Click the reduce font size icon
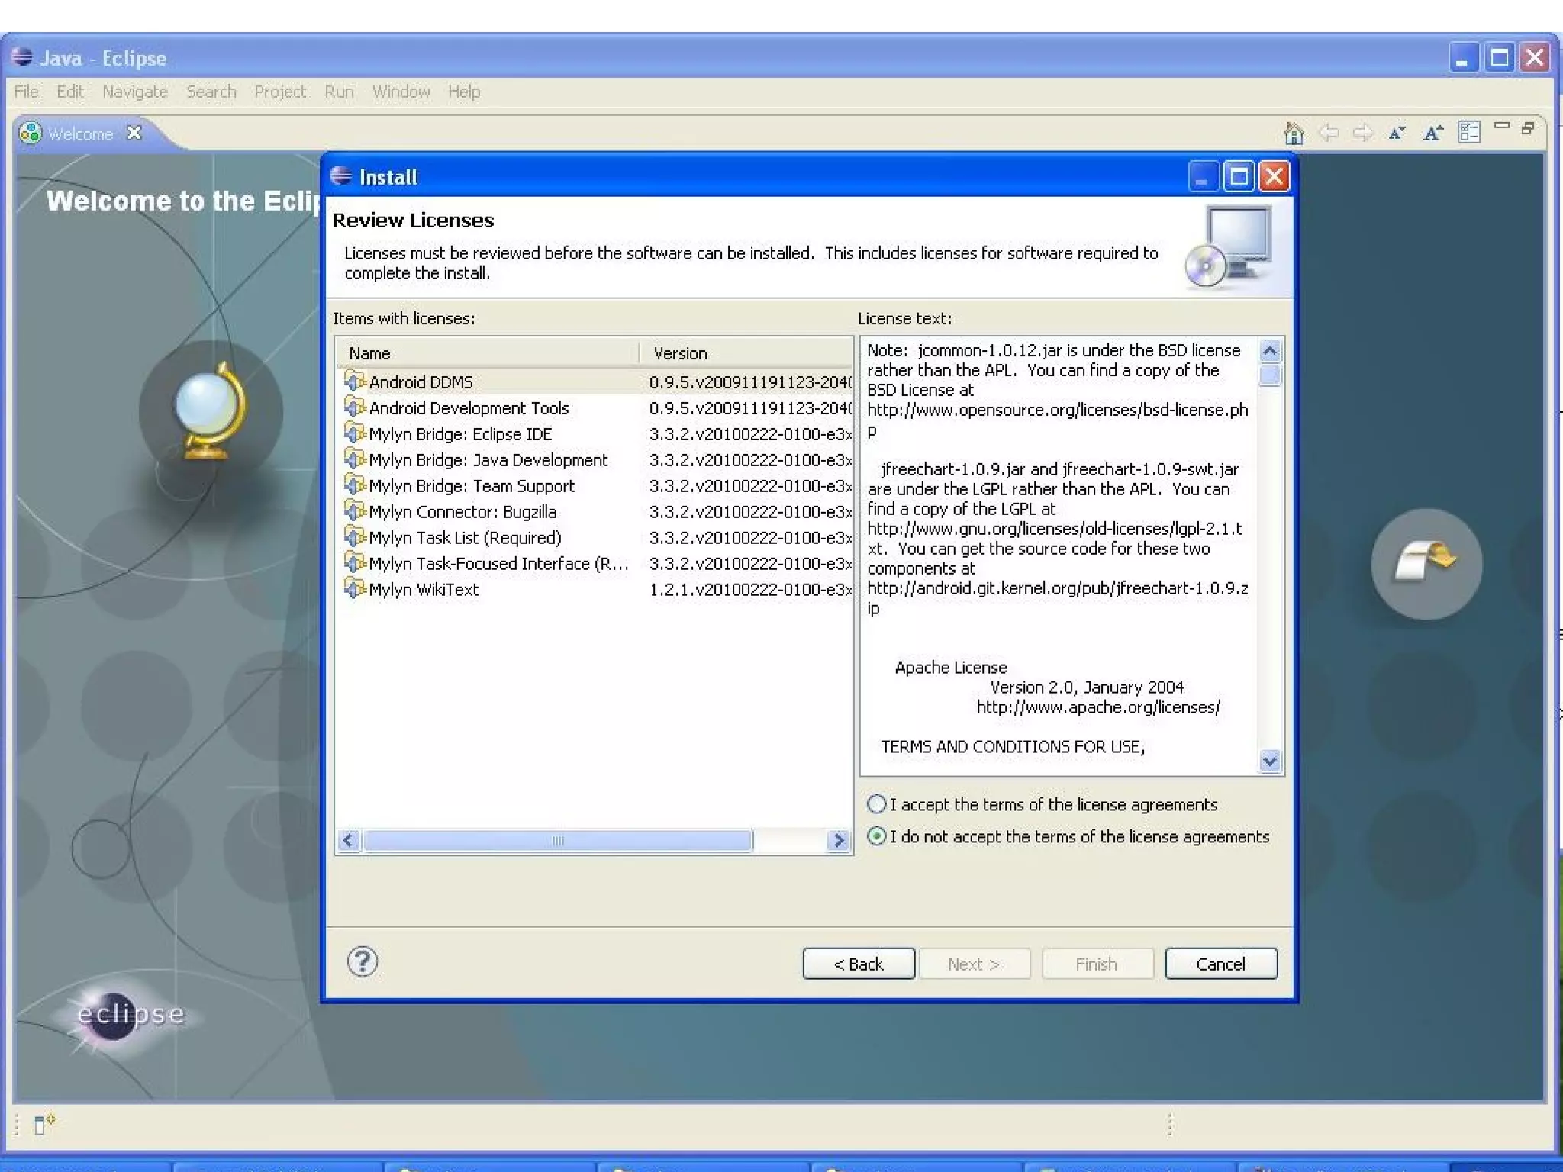The height and width of the screenshot is (1172, 1563). pyautogui.click(x=1397, y=134)
